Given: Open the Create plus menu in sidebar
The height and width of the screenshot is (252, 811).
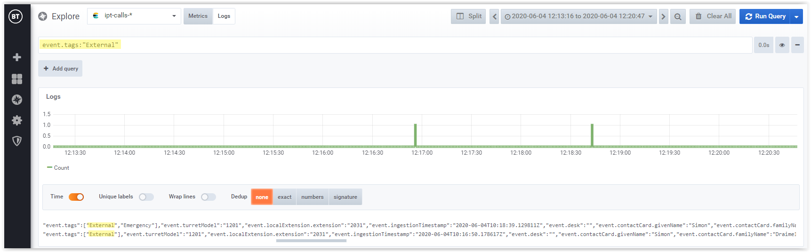Looking at the screenshot, I should [17, 57].
